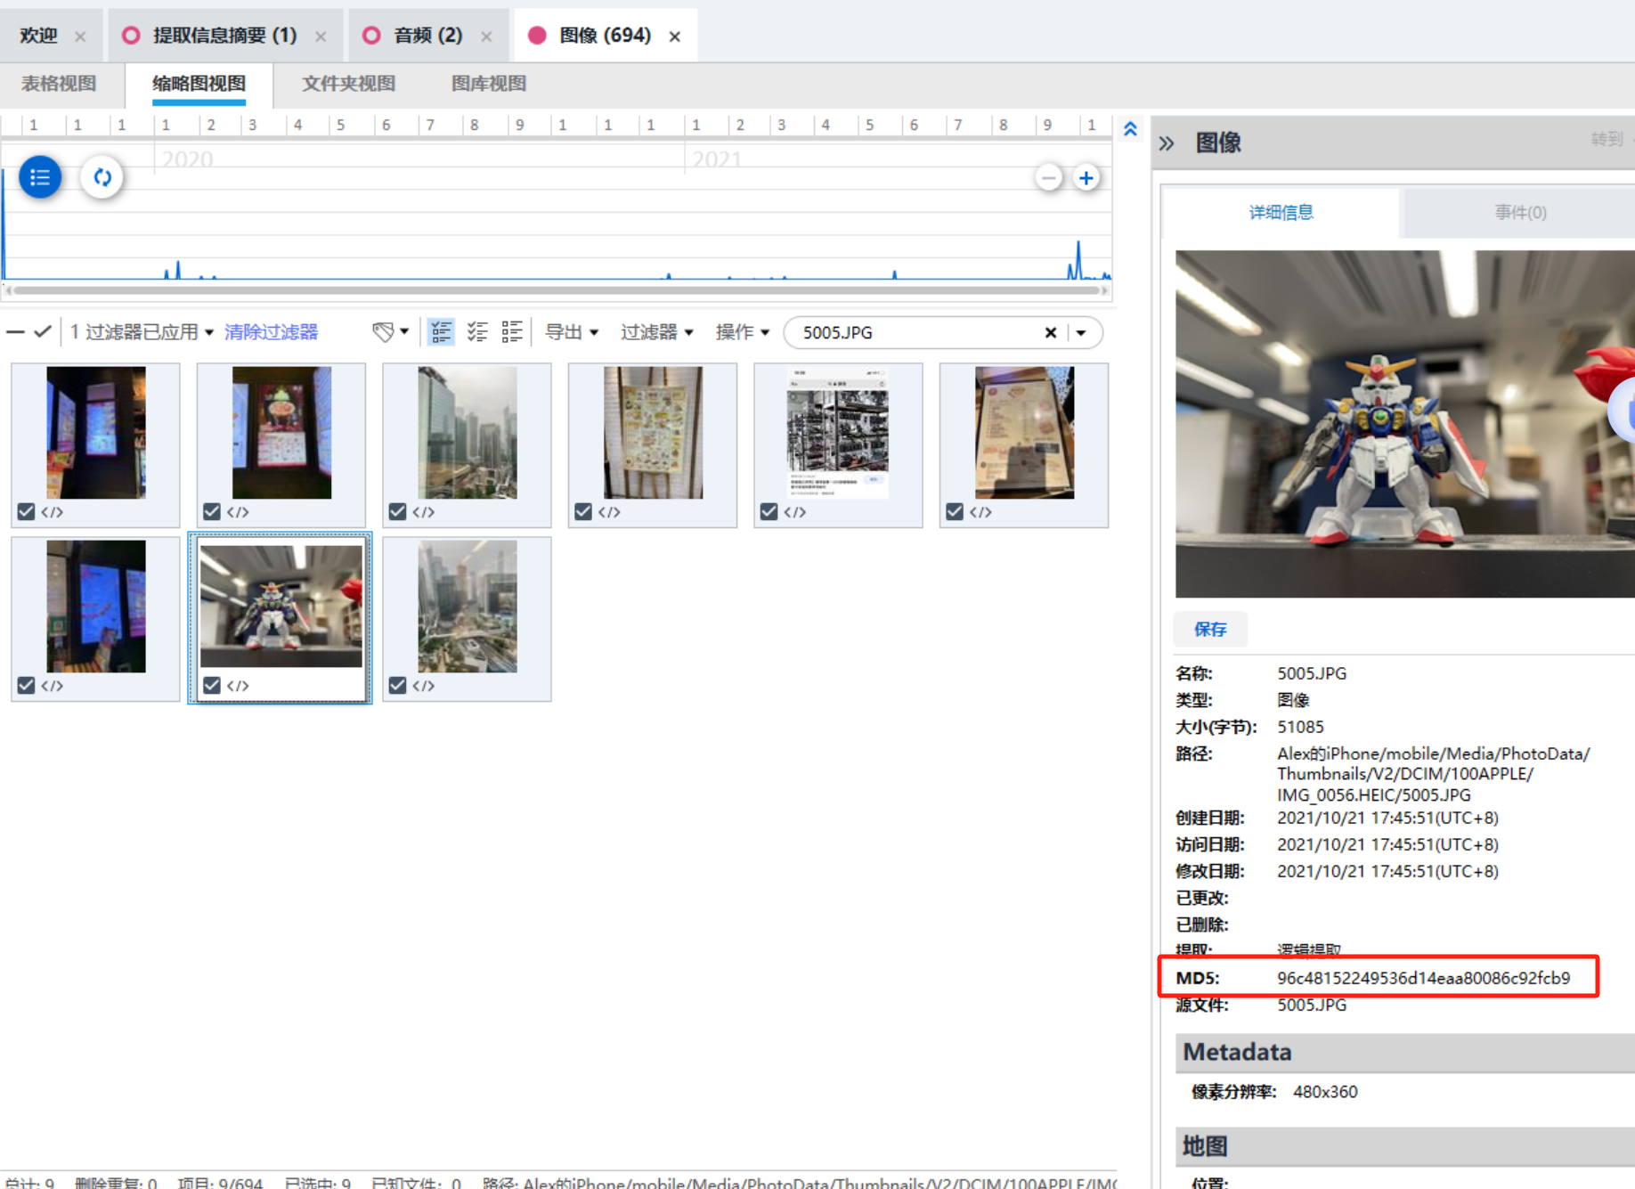
Task: Click the tag icon in the toolbar
Action: (383, 332)
